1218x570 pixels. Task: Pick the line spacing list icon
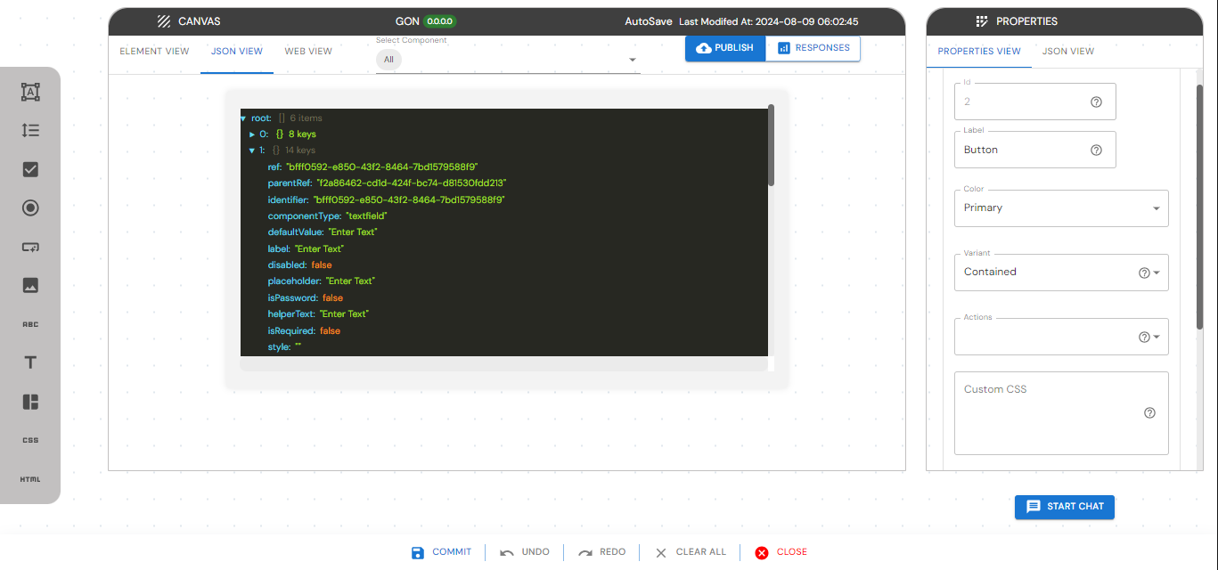[30, 131]
